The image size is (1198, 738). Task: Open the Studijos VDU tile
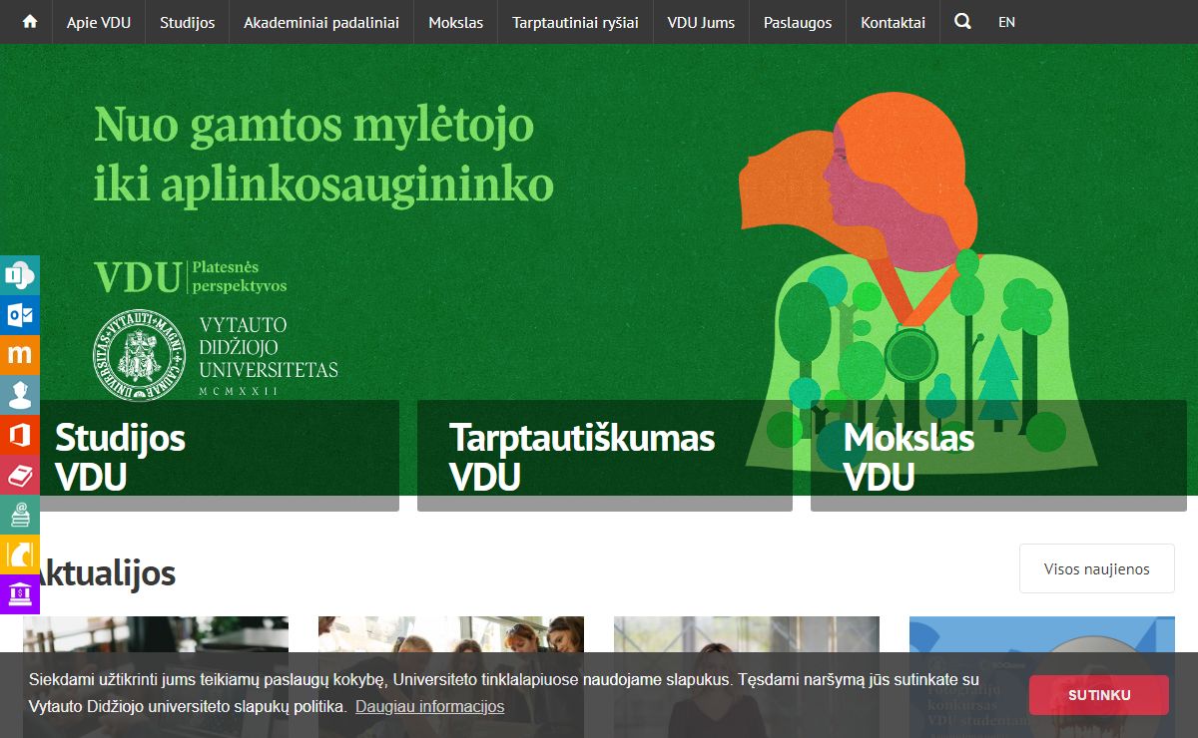(x=212, y=456)
